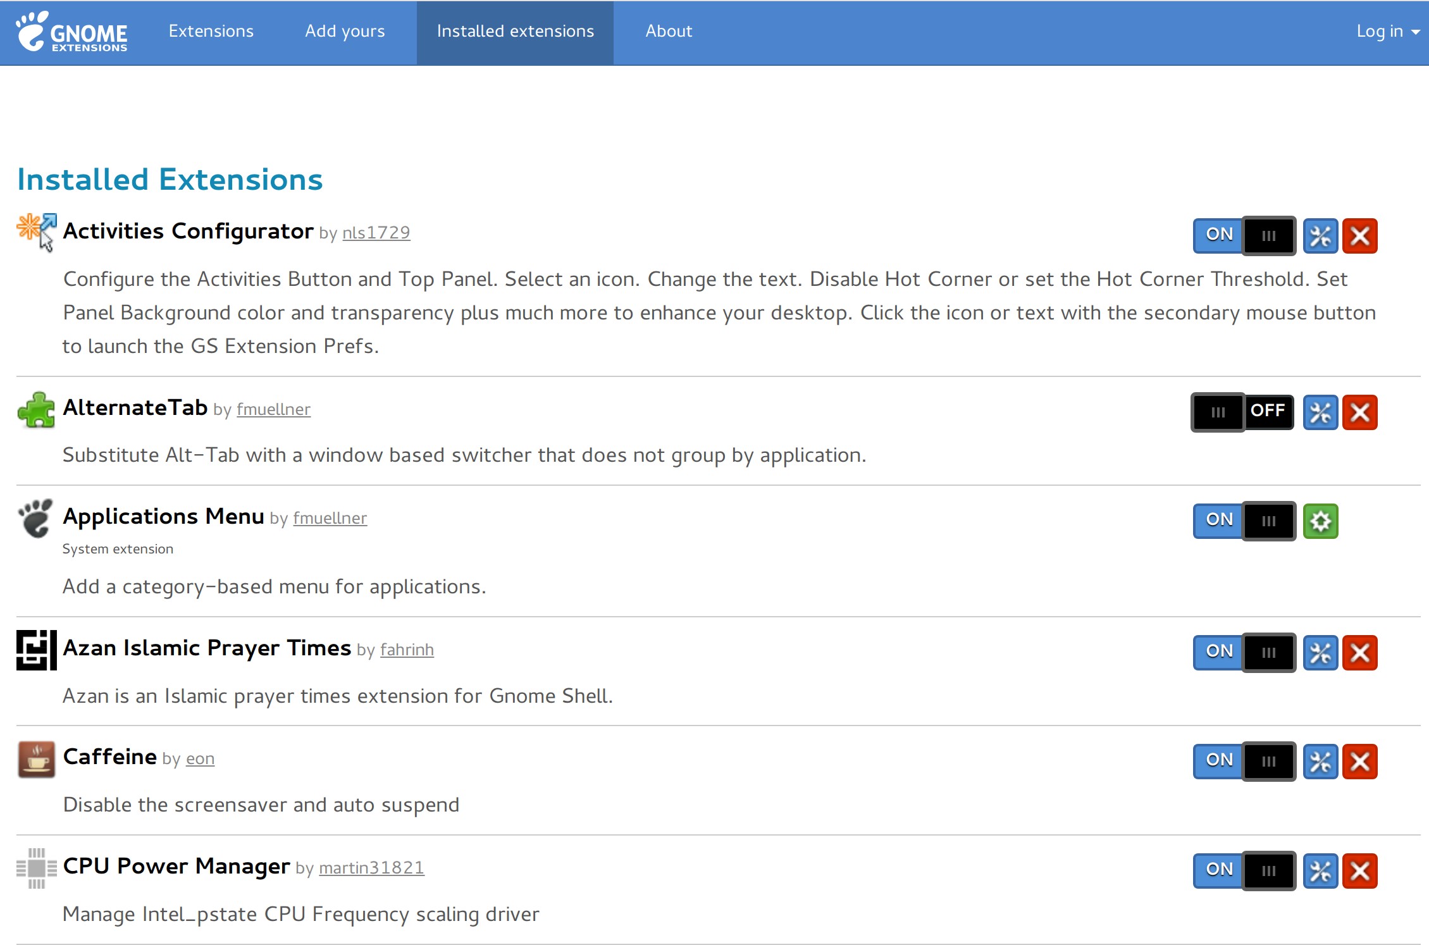Remove Caffeine with the red X
1429x945 pixels.
coord(1359,762)
